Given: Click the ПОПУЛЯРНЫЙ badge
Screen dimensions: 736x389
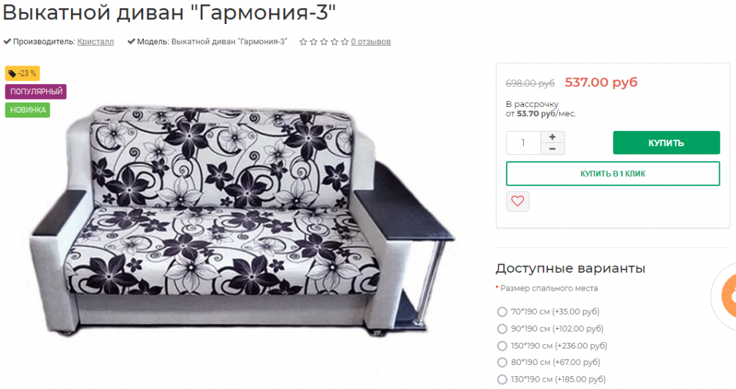Looking at the screenshot, I should pyautogui.click(x=35, y=92).
